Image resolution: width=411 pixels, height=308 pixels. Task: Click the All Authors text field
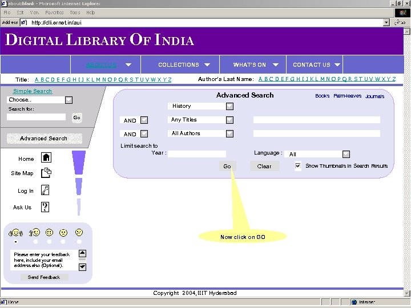pos(317,133)
